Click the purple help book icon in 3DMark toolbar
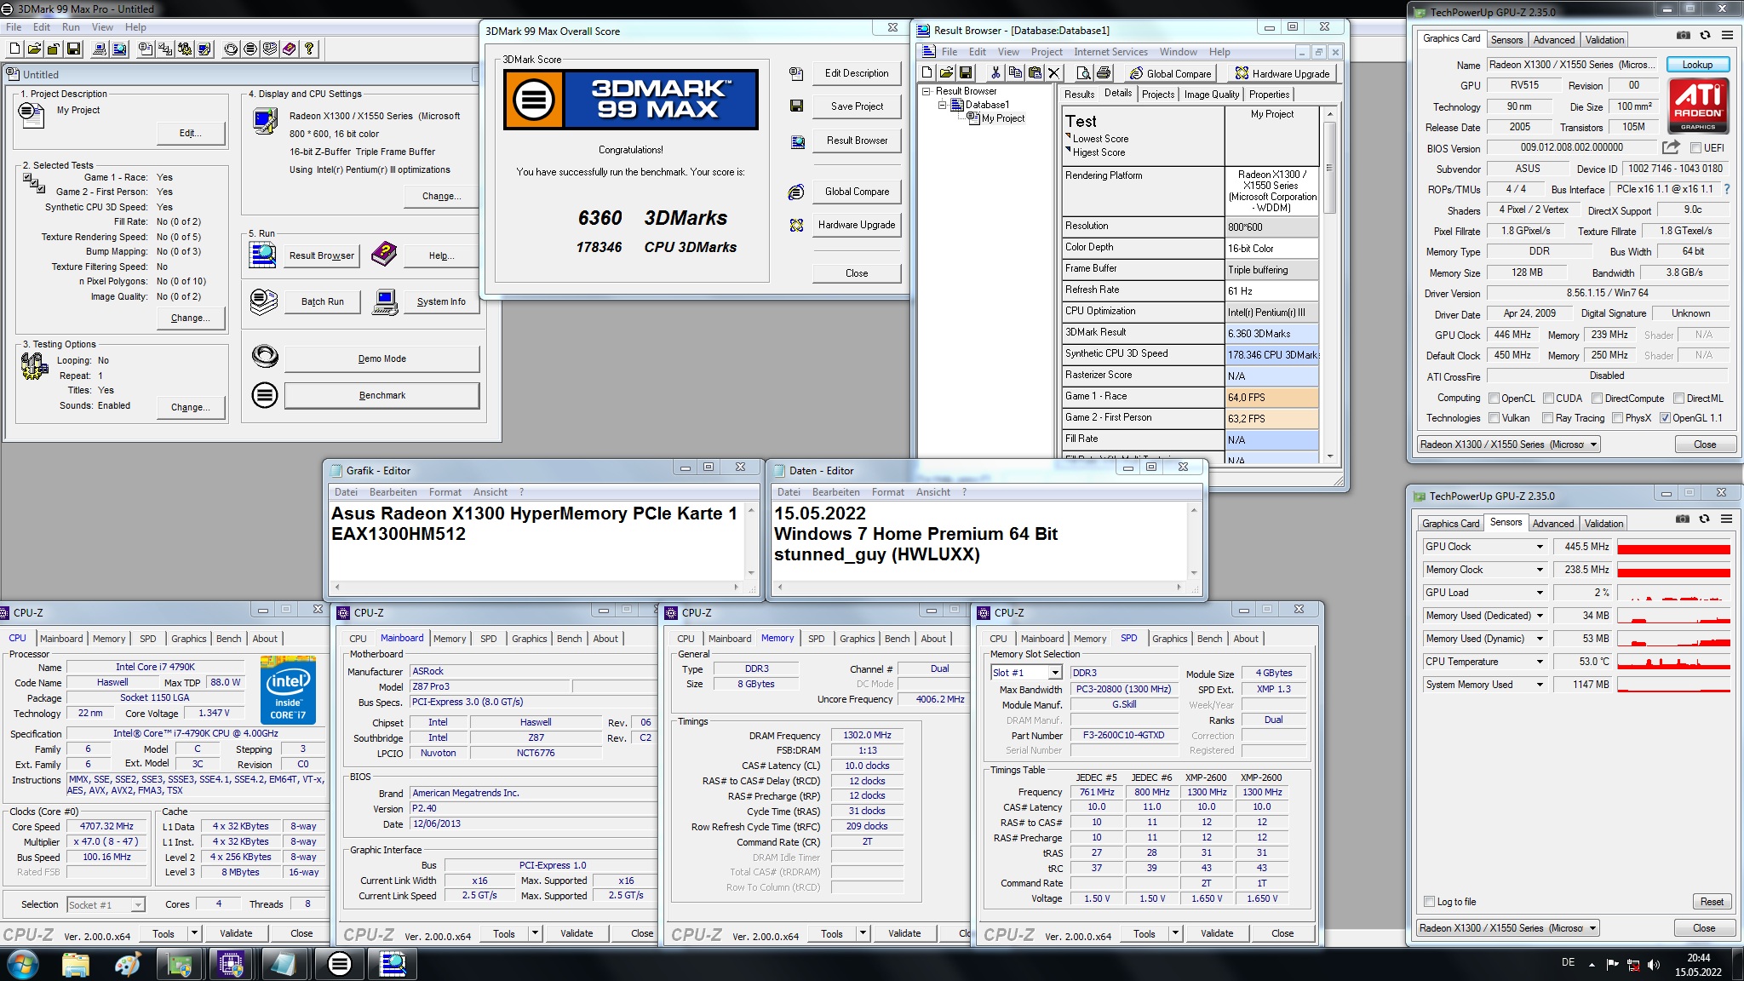Viewport: 1744px width, 981px height. [x=290, y=49]
